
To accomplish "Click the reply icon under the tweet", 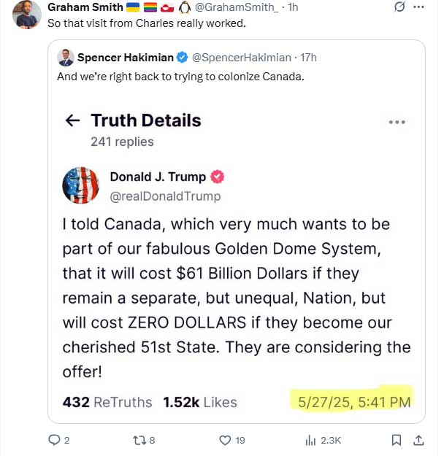I will pos(53,439).
